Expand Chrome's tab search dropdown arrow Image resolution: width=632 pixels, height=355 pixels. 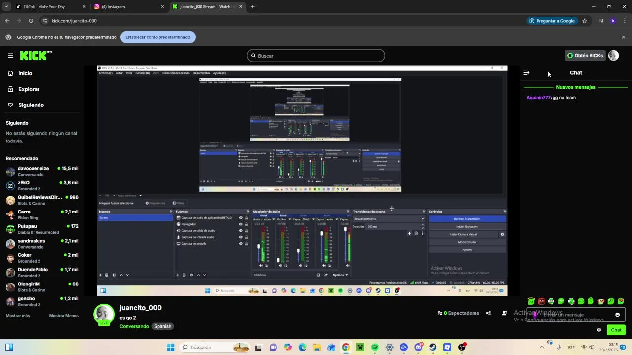tap(6, 7)
